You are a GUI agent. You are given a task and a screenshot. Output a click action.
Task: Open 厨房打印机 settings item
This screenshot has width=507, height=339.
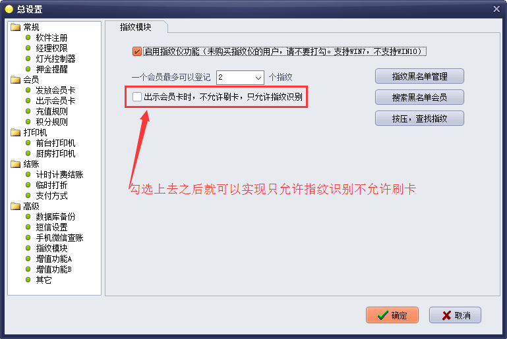coord(55,153)
